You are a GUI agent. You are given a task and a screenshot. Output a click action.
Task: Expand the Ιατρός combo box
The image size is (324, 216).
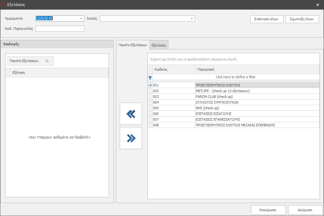pos(192,19)
